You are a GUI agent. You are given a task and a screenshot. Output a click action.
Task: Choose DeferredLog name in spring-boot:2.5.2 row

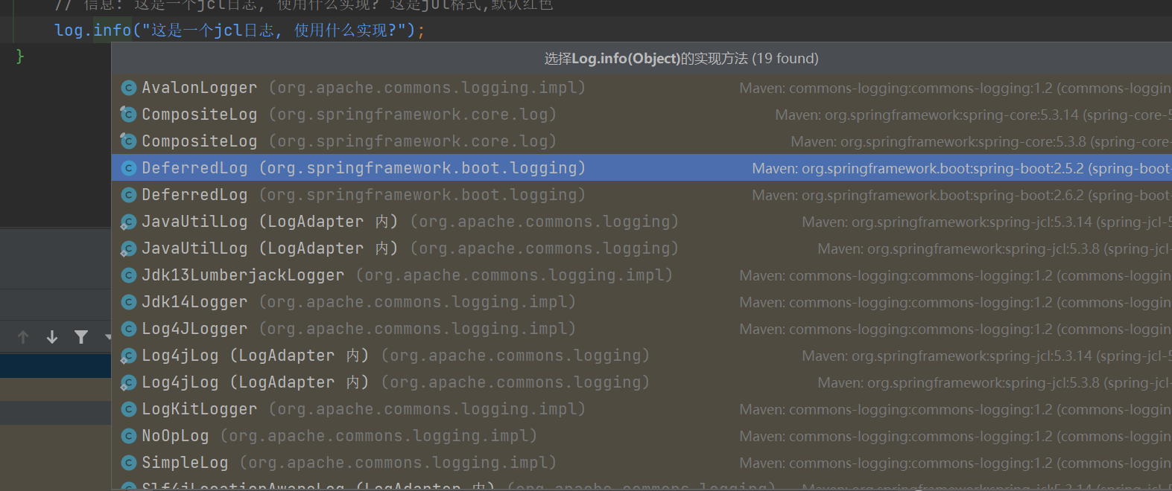194,168
